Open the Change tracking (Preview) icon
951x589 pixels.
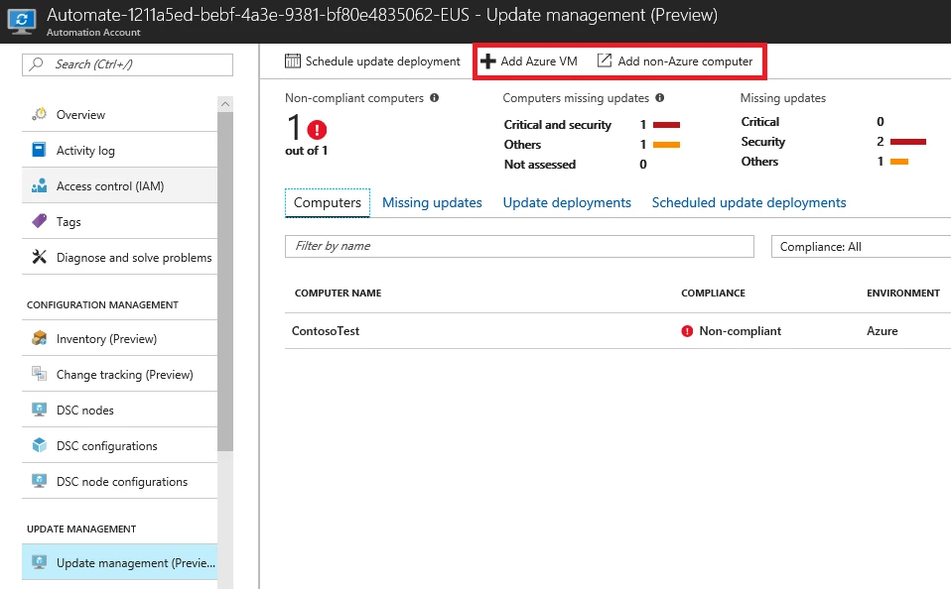tap(40, 373)
